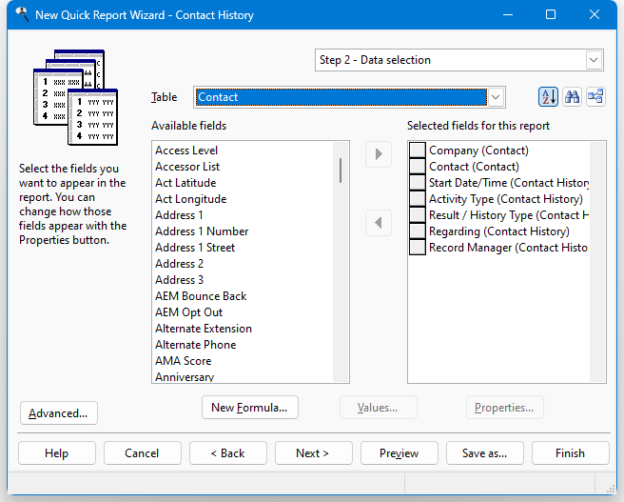Screen dimensions: 624x502
Task: Add field using right arrow button
Action: point(379,154)
